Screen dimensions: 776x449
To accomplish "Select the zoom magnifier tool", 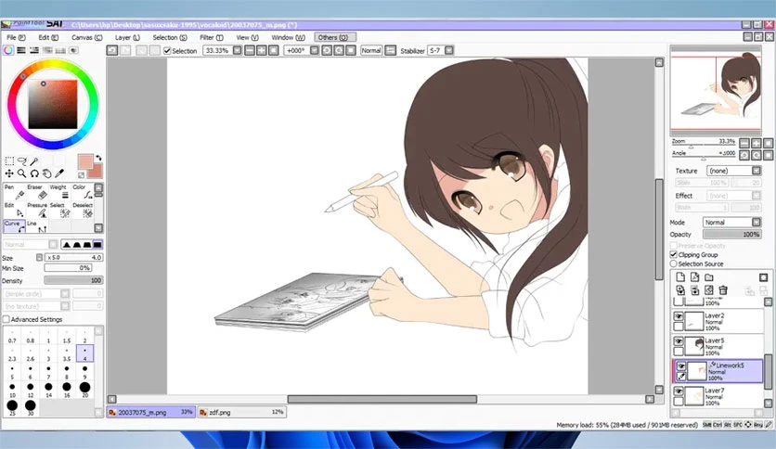I will click(x=21, y=173).
